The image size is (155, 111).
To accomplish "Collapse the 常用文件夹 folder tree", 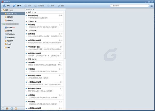I will [1, 10].
